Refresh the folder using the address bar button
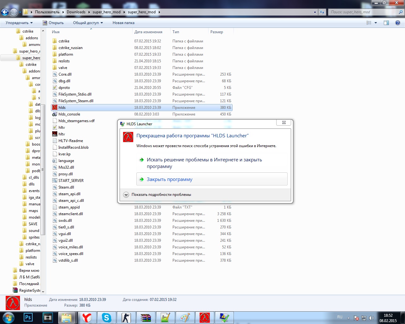The image size is (405, 324). [322, 12]
